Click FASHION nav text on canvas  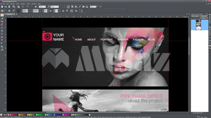[x=138, y=39]
